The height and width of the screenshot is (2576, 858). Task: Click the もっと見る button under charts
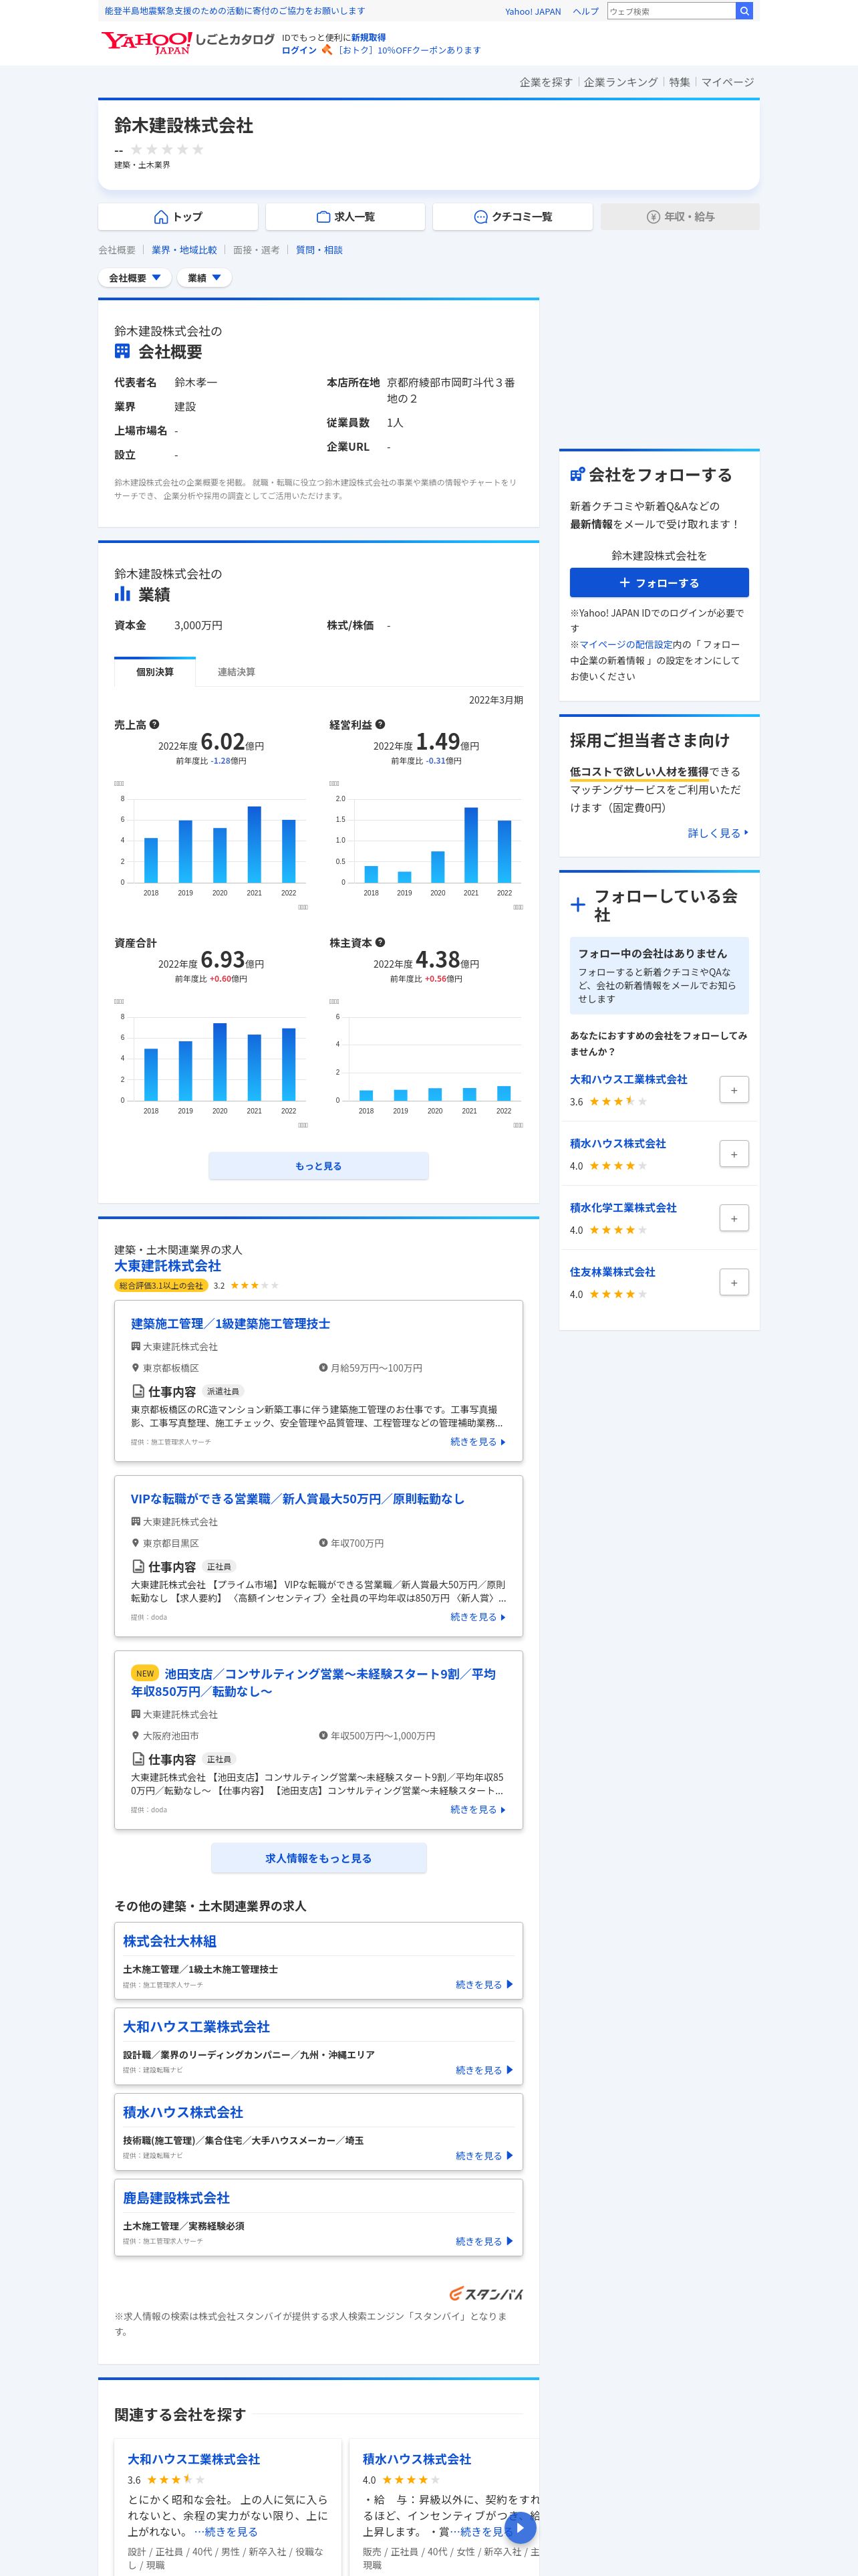click(319, 1166)
